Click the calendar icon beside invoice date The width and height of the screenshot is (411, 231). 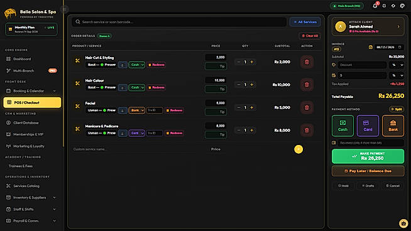pos(370,47)
